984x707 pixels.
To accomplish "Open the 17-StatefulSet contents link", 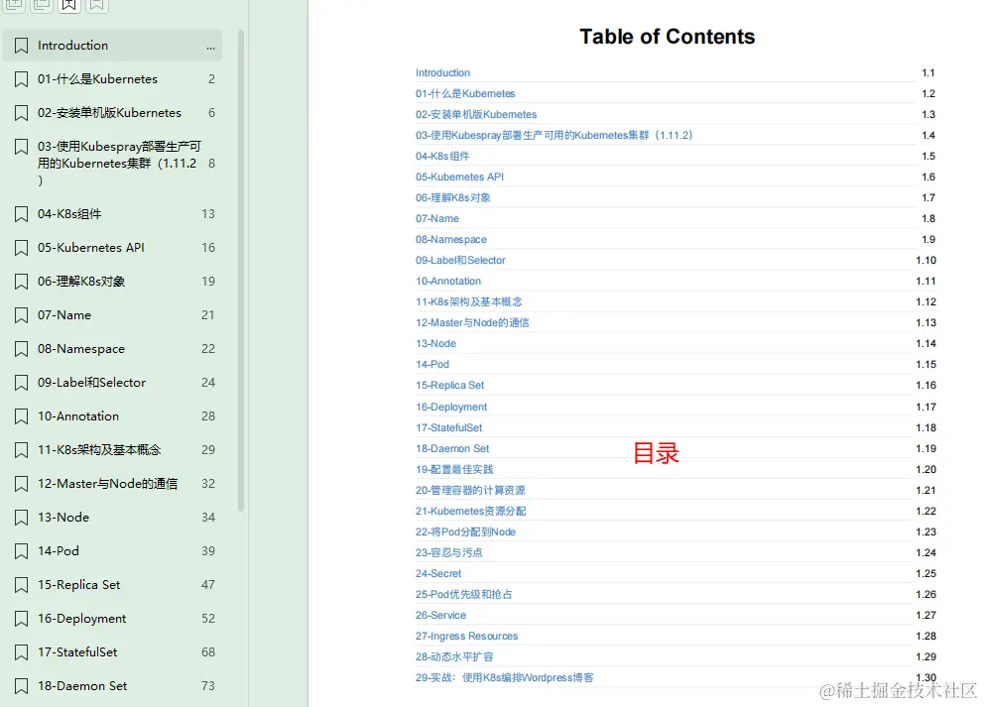I will click(448, 427).
